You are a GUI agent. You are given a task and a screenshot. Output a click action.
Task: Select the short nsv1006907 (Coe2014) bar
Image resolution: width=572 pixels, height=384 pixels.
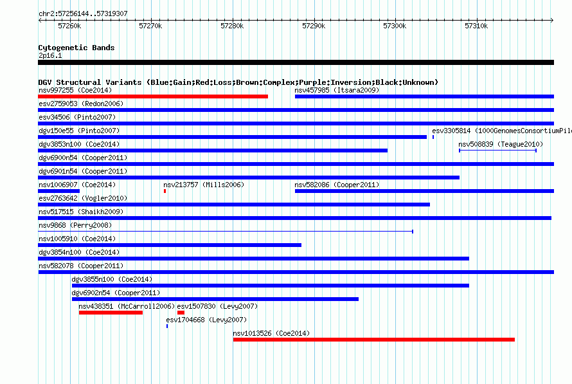click(x=58, y=191)
